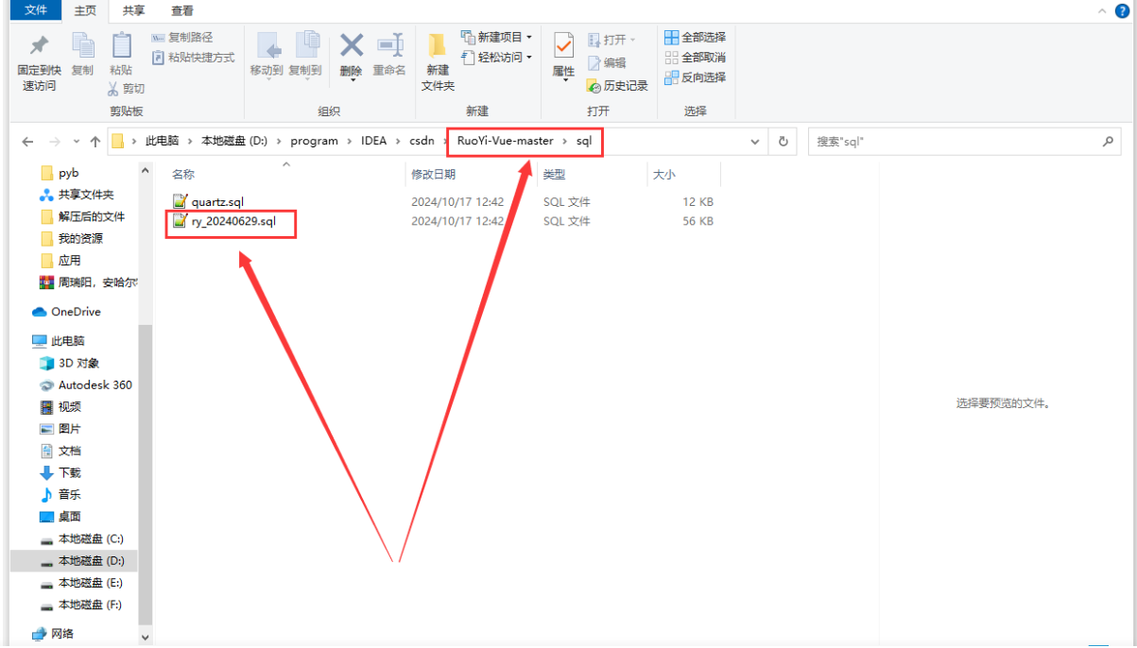Click the Up one level arrow
Image resolution: width=1137 pixels, height=648 pixels.
tap(95, 142)
